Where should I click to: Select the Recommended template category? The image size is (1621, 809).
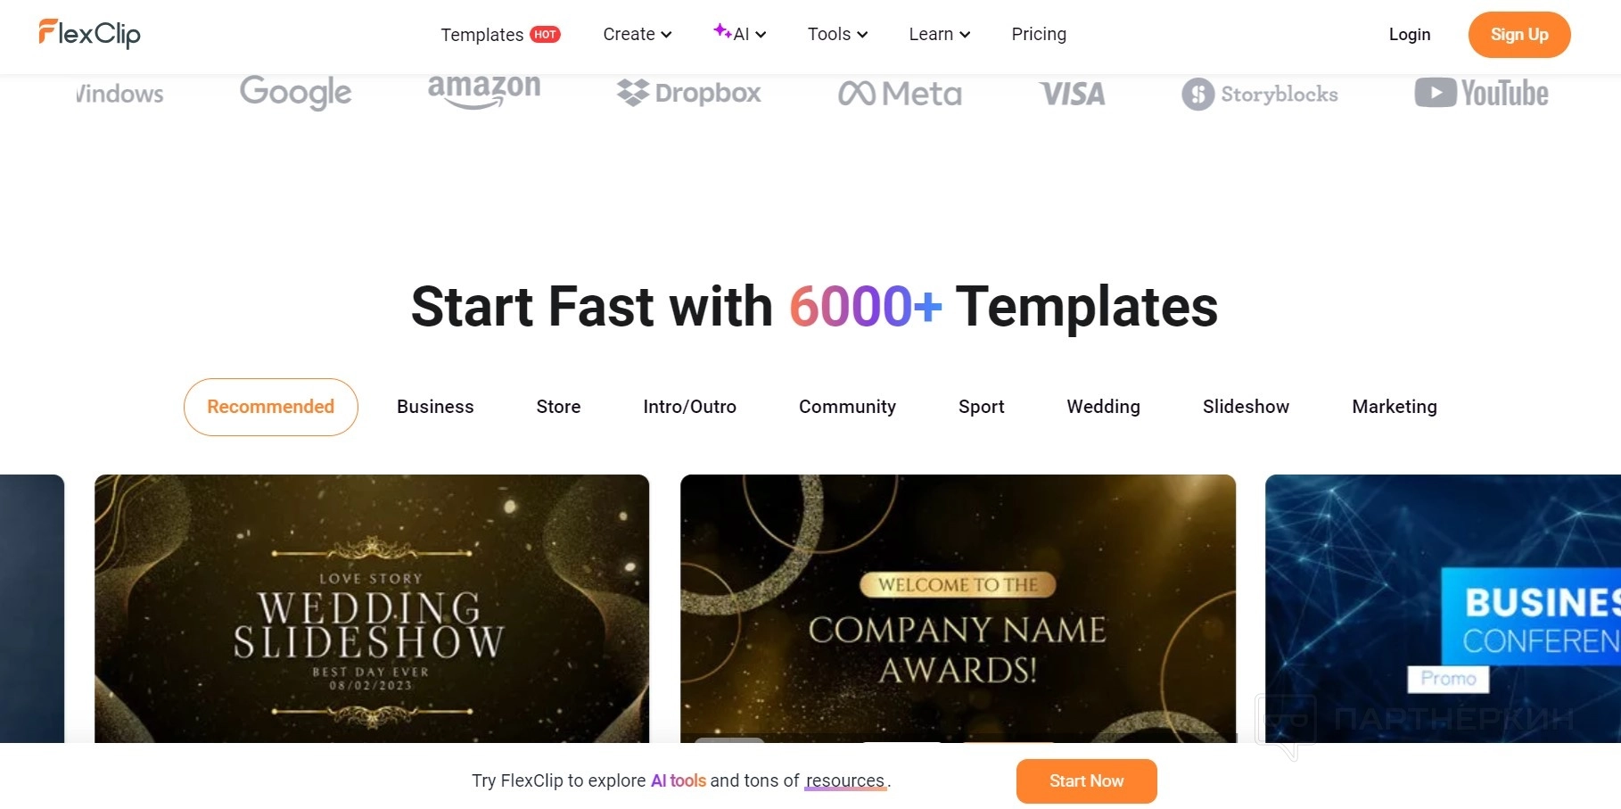point(271,407)
